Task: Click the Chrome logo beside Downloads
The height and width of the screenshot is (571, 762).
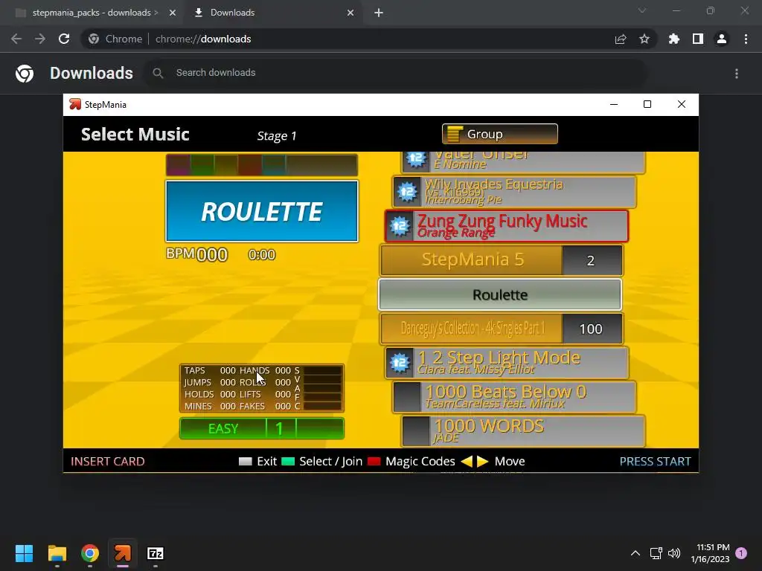Action: pyautogui.click(x=25, y=74)
